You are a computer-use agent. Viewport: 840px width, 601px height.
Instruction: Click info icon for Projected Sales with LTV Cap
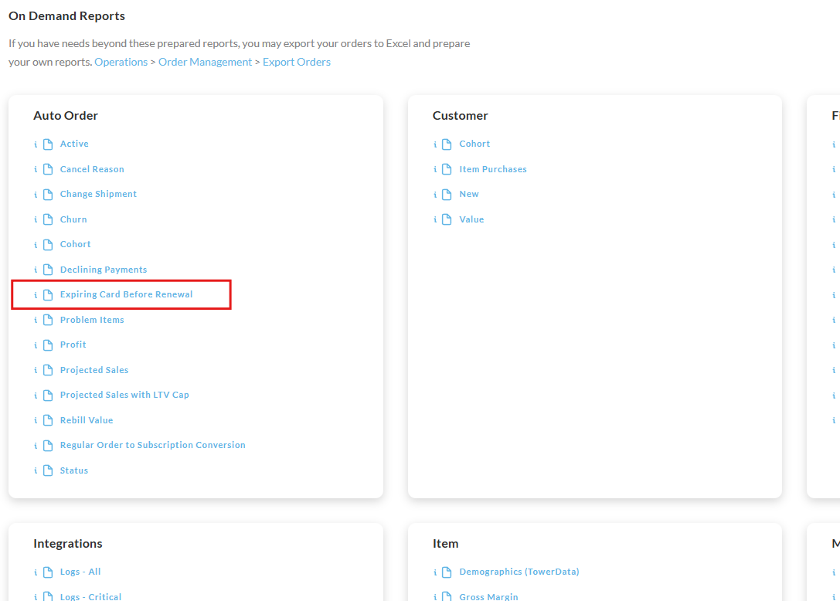point(36,396)
